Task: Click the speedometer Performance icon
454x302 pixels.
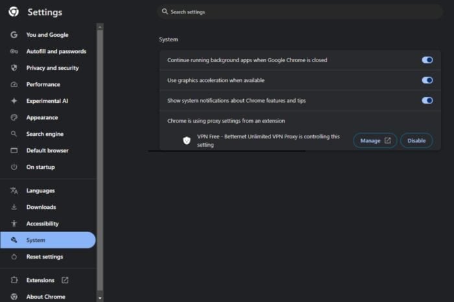Action: click(14, 84)
